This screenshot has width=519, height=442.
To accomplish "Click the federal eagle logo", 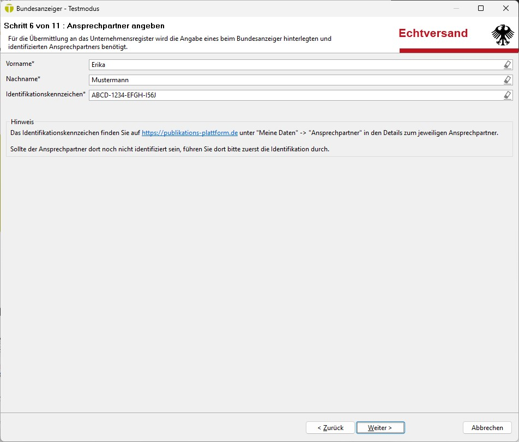I will 502,35.
